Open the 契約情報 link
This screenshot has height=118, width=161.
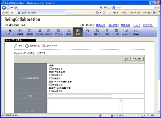(125, 25)
